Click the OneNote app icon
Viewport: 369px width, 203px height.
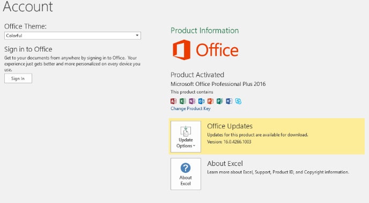pos(192,101)
